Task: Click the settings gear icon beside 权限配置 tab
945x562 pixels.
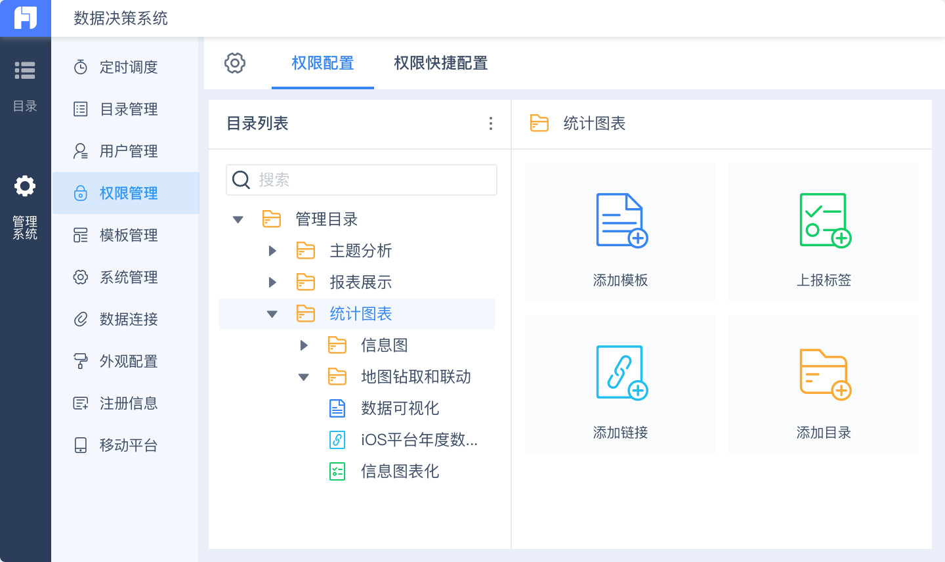Action: pyautogui.click(x=235, y=63)
